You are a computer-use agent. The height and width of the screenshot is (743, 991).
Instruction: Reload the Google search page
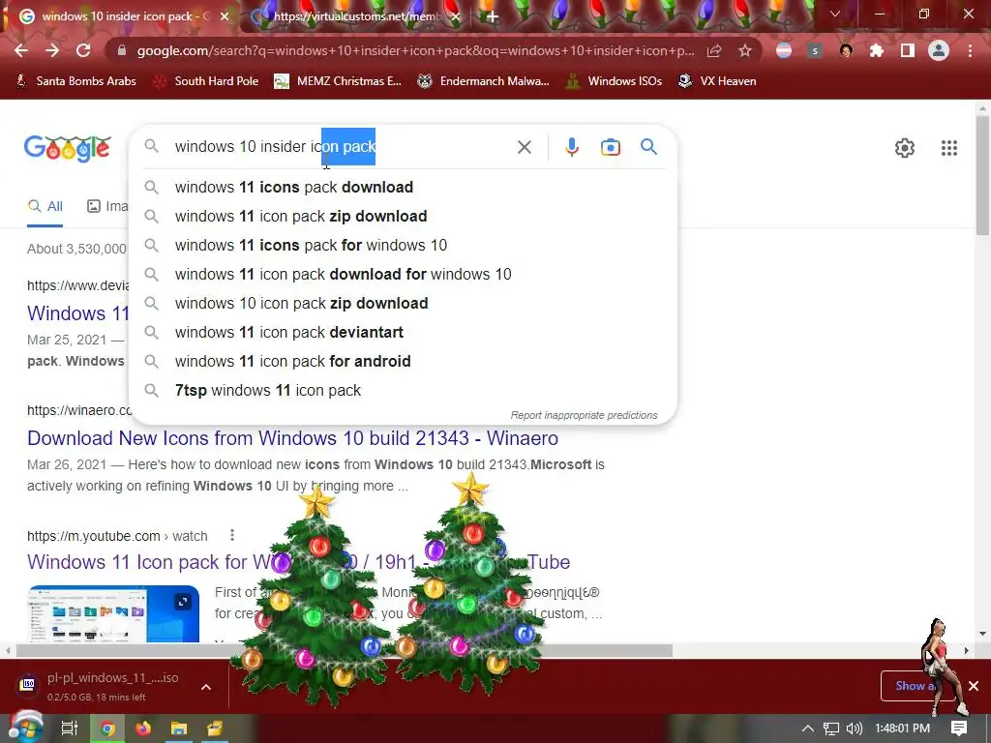pyautogui.click(x=83, y=50)
